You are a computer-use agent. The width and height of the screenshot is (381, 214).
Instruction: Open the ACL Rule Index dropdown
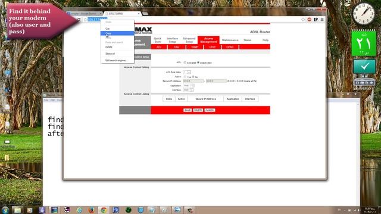(x=187, y=72)
